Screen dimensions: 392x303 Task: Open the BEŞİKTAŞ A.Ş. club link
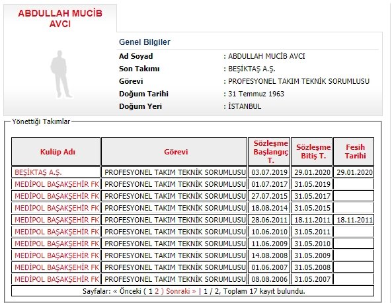click(38, 172)
